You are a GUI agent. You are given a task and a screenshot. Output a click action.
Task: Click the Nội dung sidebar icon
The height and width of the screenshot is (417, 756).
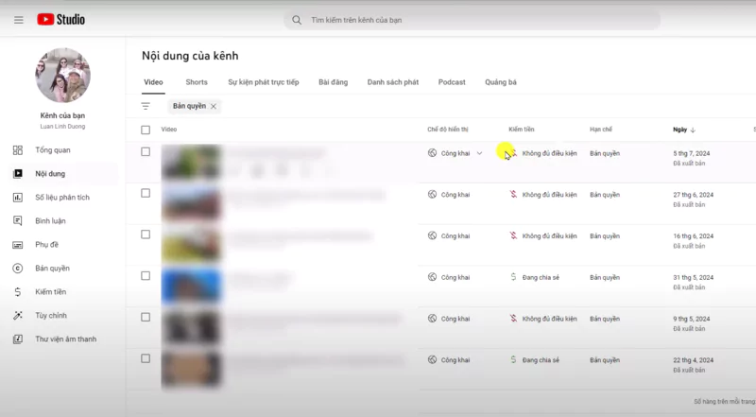coord(18,174)
